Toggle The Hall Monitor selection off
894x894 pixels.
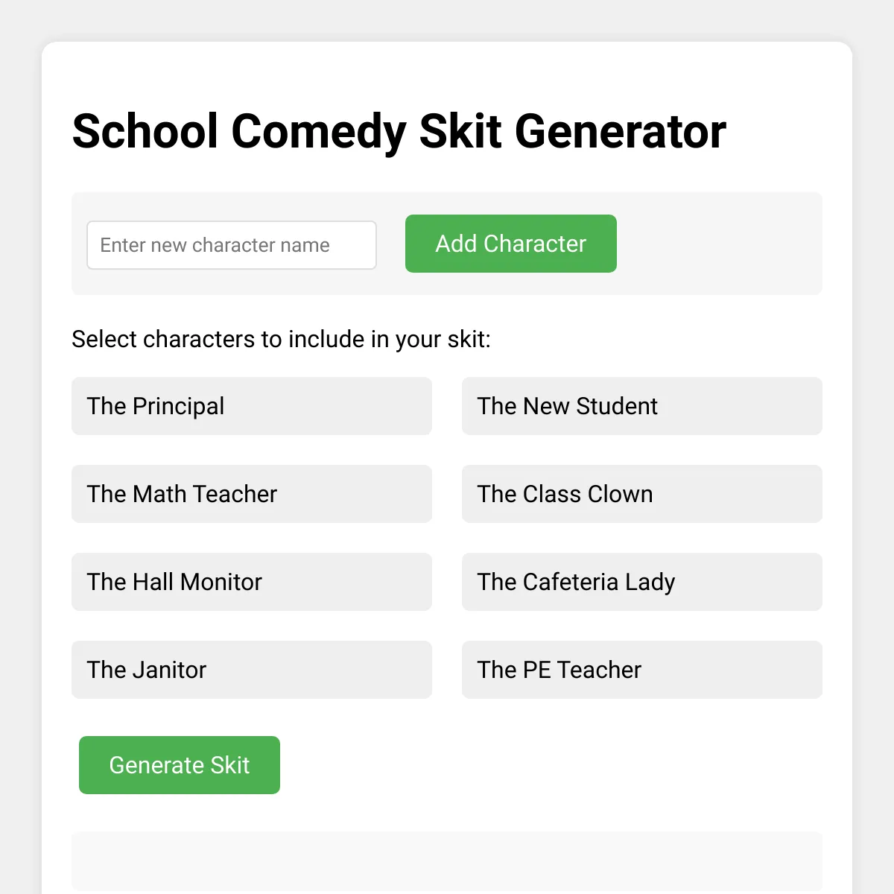pyautogui.click(x=251, y=582)
